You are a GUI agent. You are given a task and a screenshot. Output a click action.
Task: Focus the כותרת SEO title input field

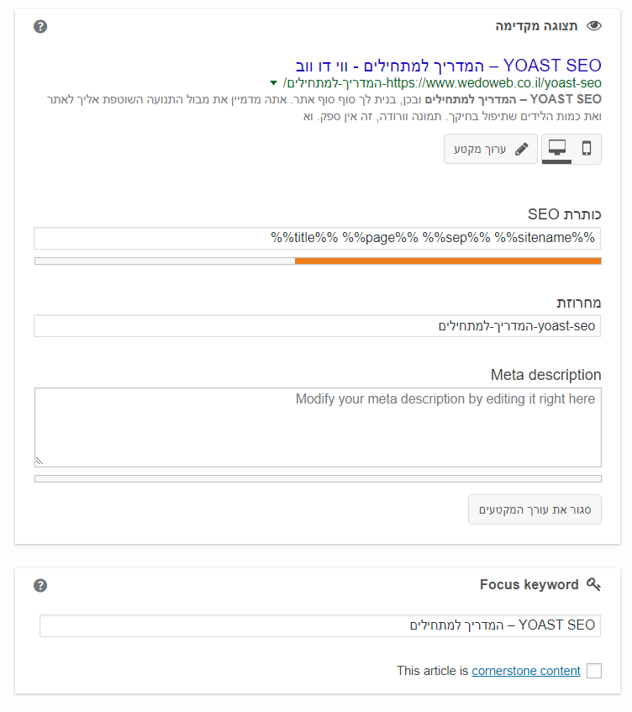pyautogui.click(x=318, y=238)
